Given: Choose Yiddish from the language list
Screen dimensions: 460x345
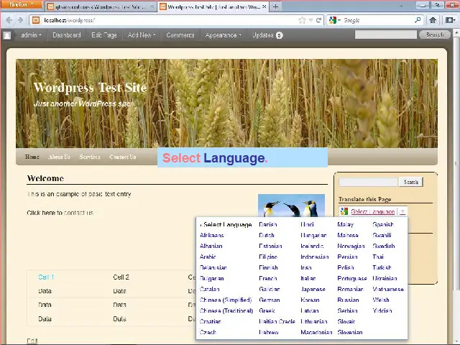Looking at the screenshot, I should tap(382, 310).
